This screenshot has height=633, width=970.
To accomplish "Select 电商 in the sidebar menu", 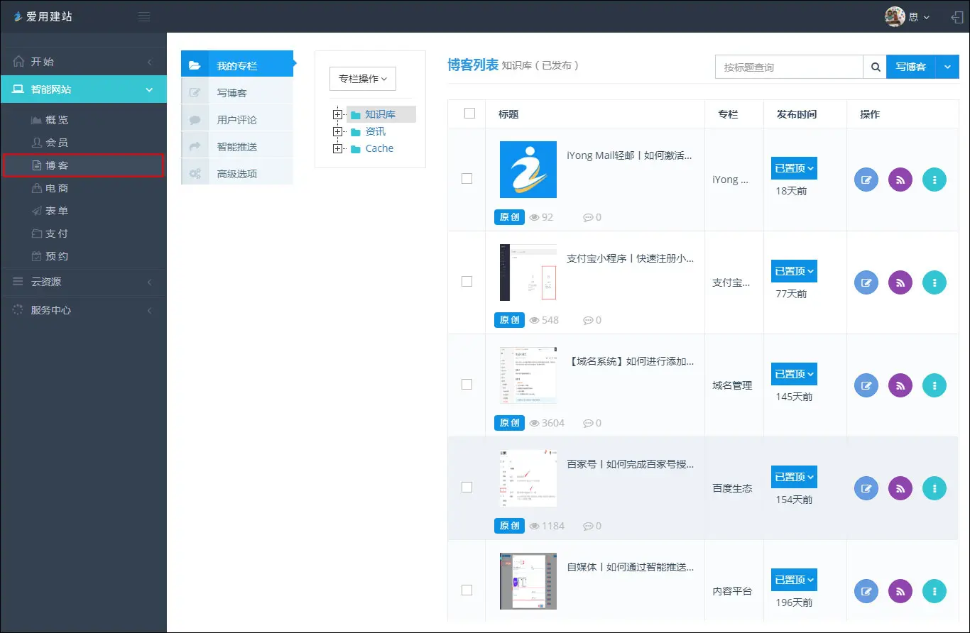I will pyautogui.click(x=57, y=188).
